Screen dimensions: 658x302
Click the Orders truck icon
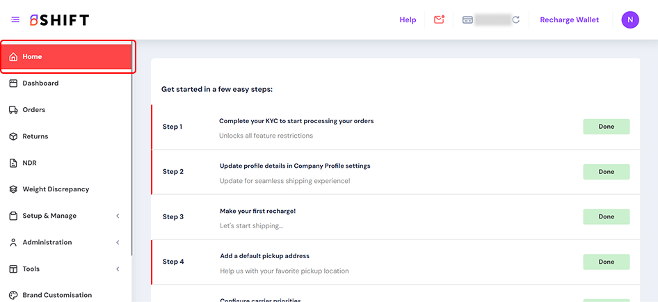click(x=13, y=110)
